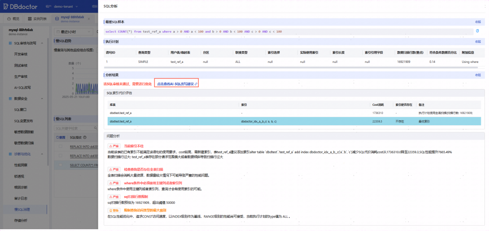The height and width of the screenshot is (231, 489).
Task: Collapse the 诊断与优化 menu group
Action: tap(42, 154)
